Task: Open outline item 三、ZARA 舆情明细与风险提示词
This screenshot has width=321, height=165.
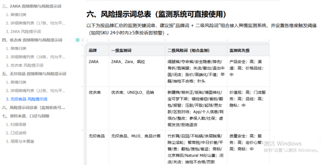Action: 31,6
